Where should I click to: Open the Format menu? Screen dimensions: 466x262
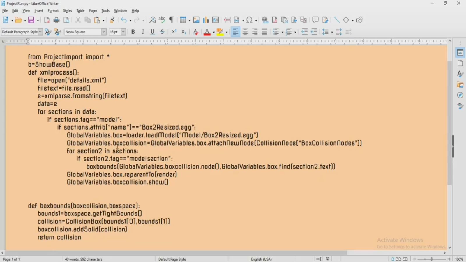[x=53, y=10]
